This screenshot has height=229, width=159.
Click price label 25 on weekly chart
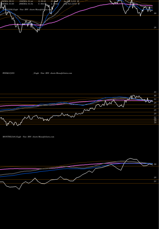155,110
